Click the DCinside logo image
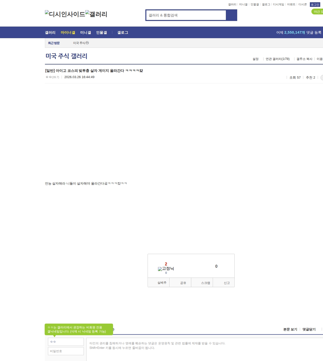The height and width of the screenshot is (361, 323). pos(65,14)
